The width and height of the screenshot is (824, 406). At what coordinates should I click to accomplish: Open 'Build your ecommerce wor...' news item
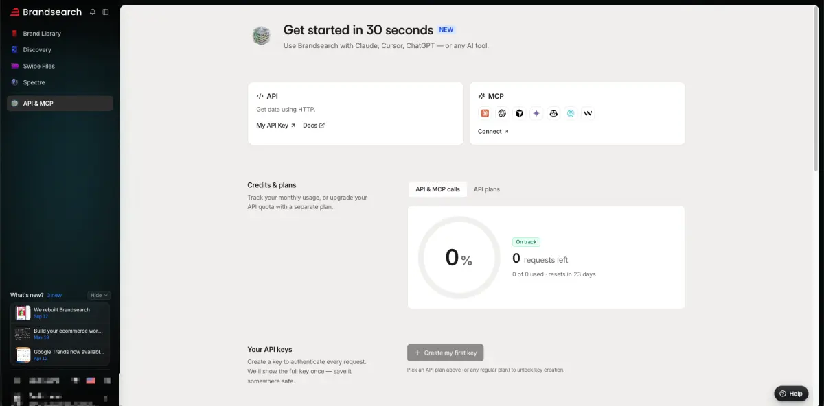(60, 334)
